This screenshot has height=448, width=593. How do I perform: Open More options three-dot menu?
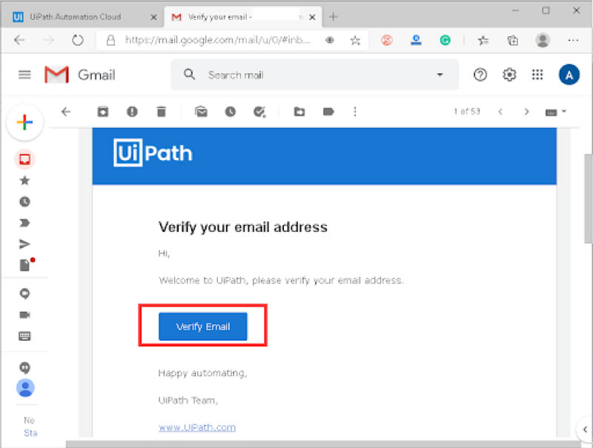point(355,112)
